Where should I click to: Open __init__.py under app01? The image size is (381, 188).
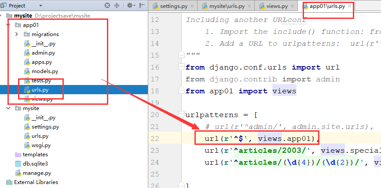[x=43, y=44]
